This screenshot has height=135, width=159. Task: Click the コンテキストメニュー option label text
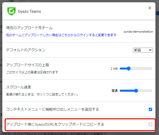pos(52,109)
